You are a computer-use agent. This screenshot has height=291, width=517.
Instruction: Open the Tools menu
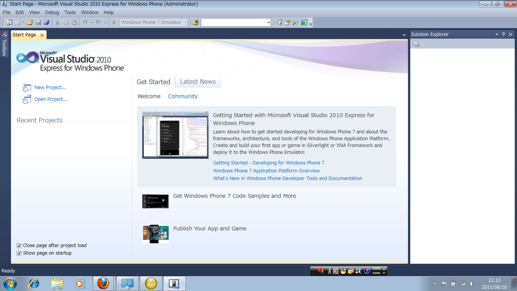70,12
